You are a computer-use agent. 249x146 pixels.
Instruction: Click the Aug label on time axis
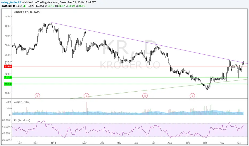pos(170,143)
